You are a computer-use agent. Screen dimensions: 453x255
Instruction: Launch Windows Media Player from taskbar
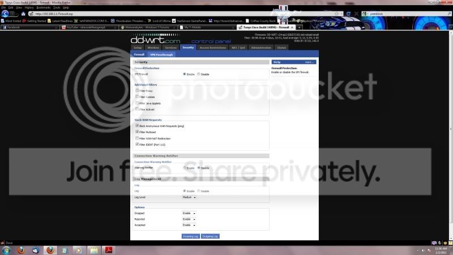click(79, 250)
